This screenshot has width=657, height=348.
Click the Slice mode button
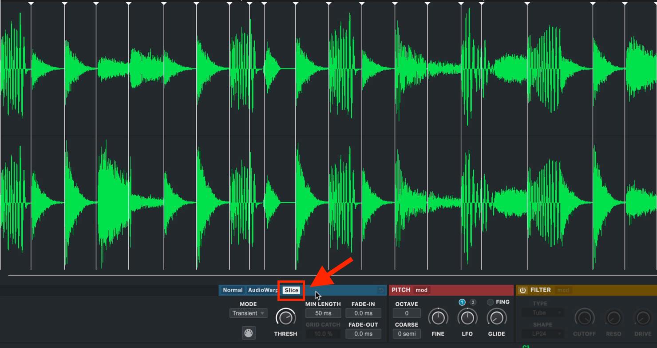pos(291,290)
